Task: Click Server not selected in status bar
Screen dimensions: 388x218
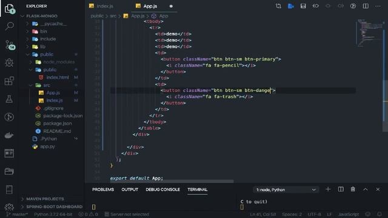Action: (x=127, y=214)
